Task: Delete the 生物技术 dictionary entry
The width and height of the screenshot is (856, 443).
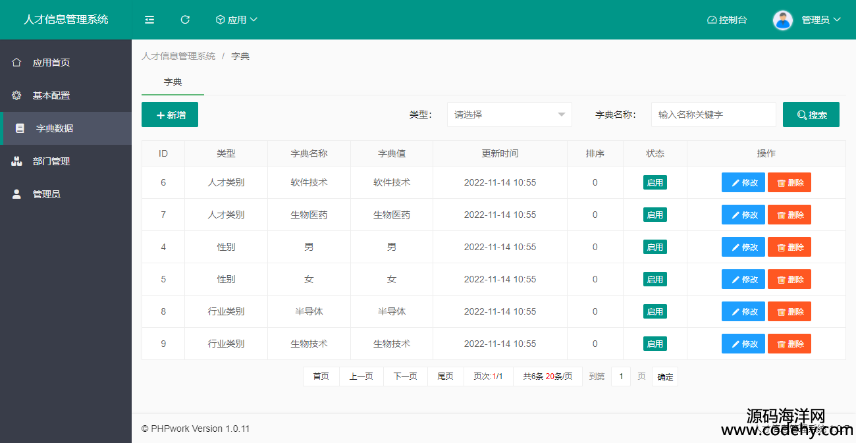Action: [789, 344]
